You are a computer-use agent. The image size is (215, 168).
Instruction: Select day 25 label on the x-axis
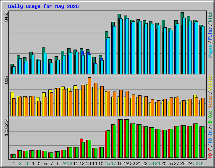tap(164, 163)
